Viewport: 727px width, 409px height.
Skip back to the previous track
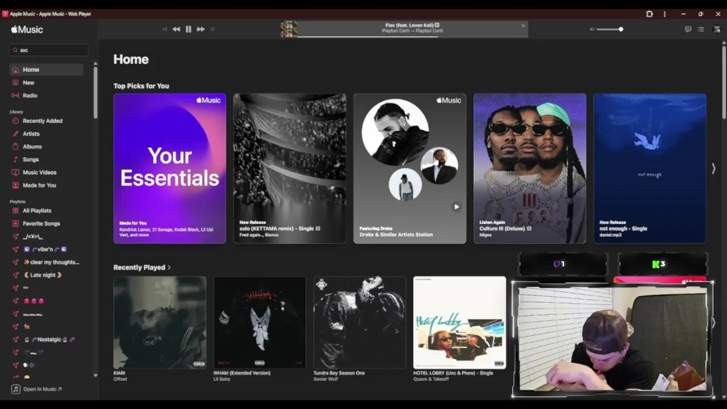coord(176,29)
